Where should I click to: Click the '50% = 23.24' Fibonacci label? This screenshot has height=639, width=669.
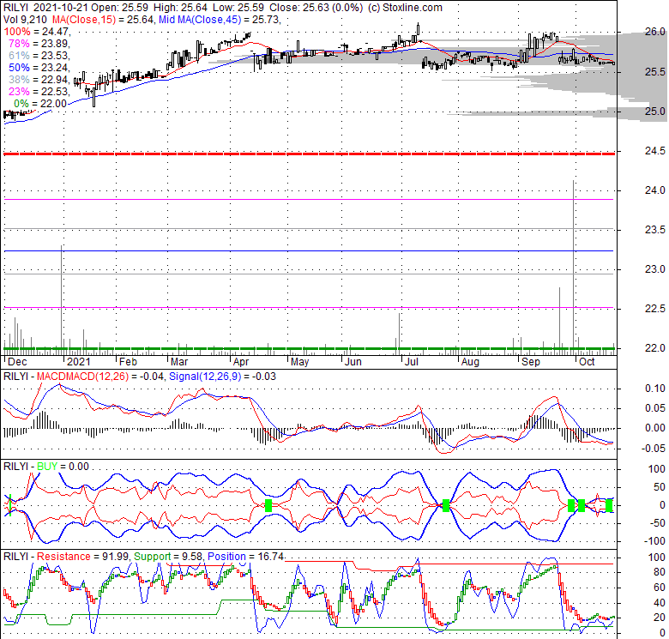click(39, 68)
